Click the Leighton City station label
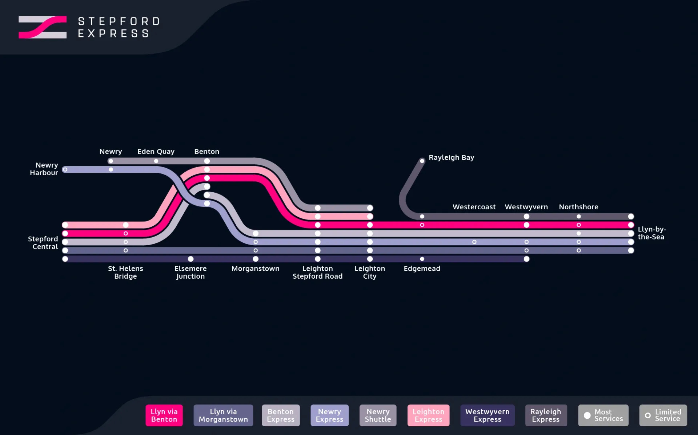 coord(370,272)
